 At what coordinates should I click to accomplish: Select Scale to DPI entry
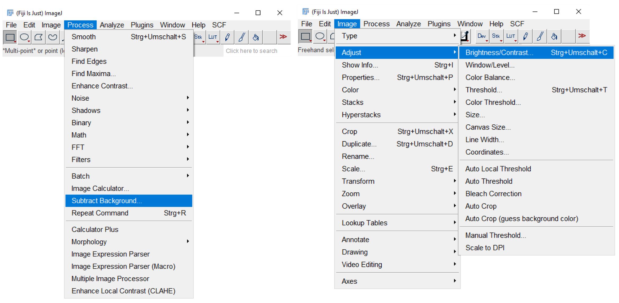(536, 248)
